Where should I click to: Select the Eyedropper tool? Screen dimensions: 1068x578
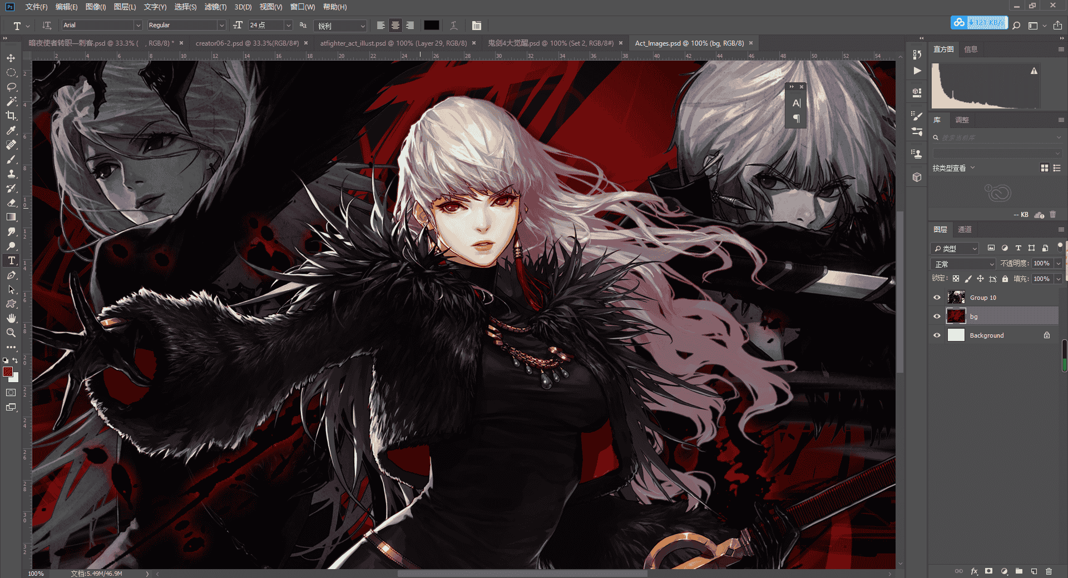tap(11, 130)
